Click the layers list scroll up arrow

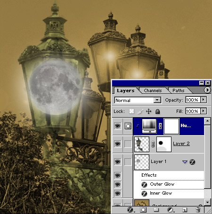pyautogui.click(x=207, y=121)
